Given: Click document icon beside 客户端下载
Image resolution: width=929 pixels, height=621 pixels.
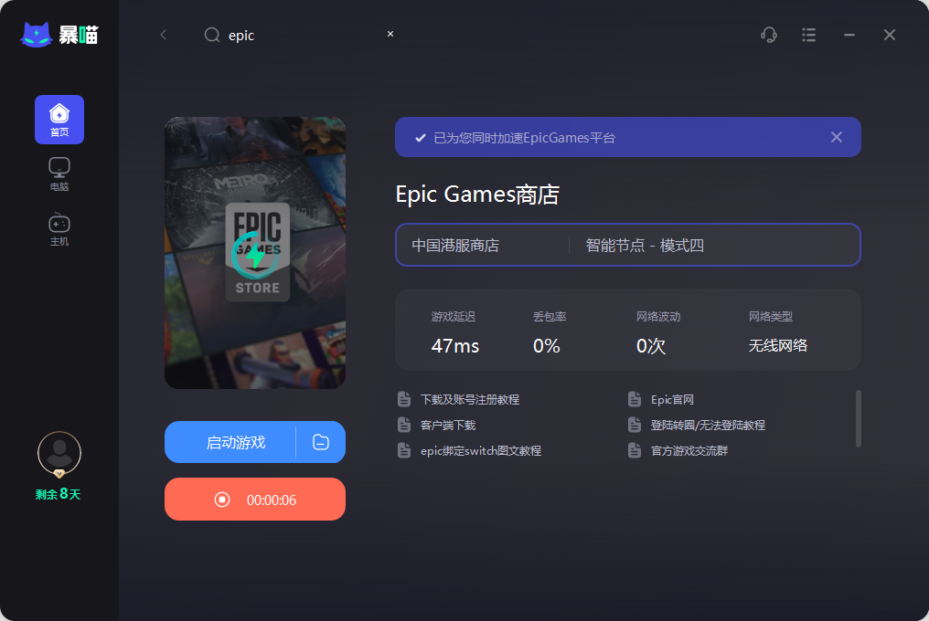Looking at the screenshot, I should [404, 425].
